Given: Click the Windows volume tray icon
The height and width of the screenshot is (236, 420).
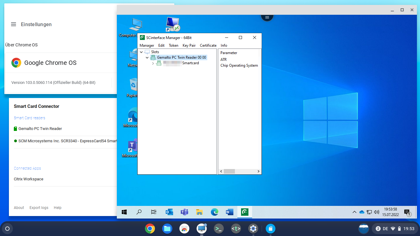Looking at the screenshot, I should coord(377,212).
